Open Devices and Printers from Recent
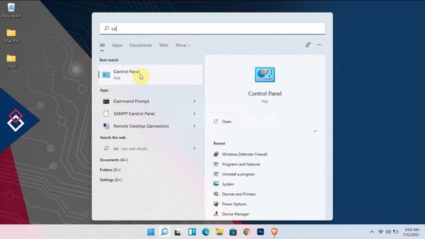This screenshot has height=239, width=425. tap(239, 194)
